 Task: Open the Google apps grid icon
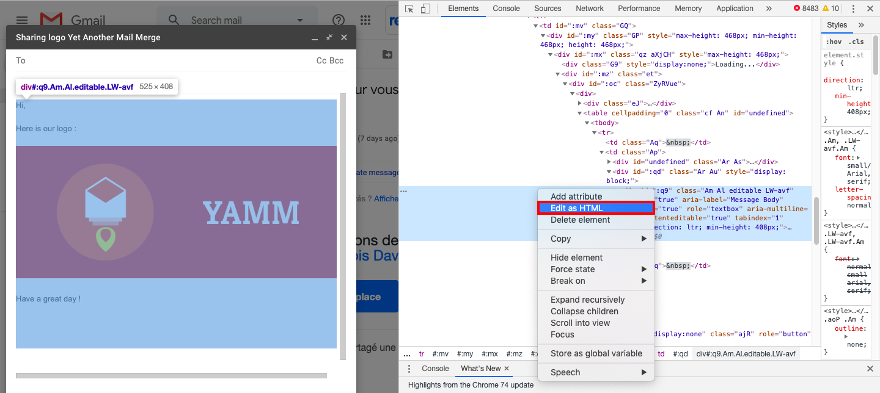click(365, 20)
